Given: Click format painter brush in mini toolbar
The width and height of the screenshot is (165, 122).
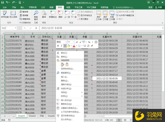Looking at the screenshot, I should 92,46.
